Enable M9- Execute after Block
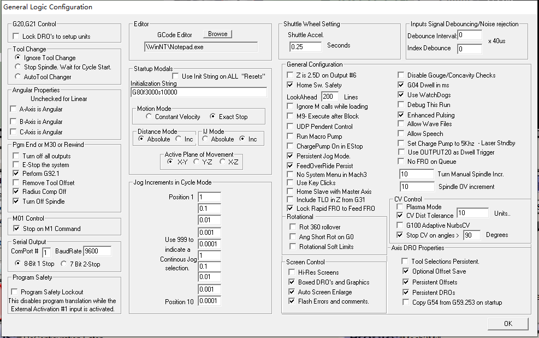Image resolution: width=539 pixels, height=338 pixels. pyautogui.click(x=290, y=116)
